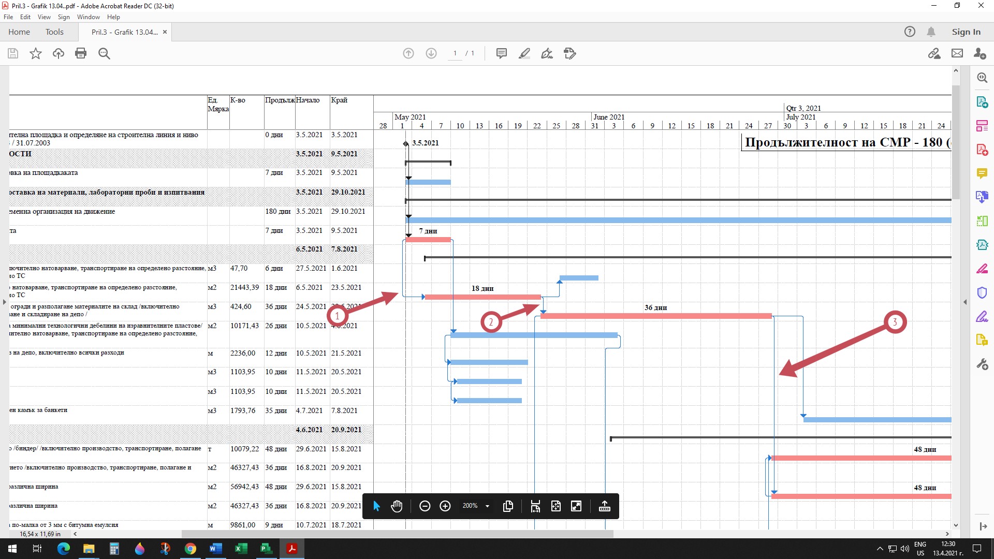Star this file as favorite
The width and height of the screenshot is (994, 559).
pos(36,53)
